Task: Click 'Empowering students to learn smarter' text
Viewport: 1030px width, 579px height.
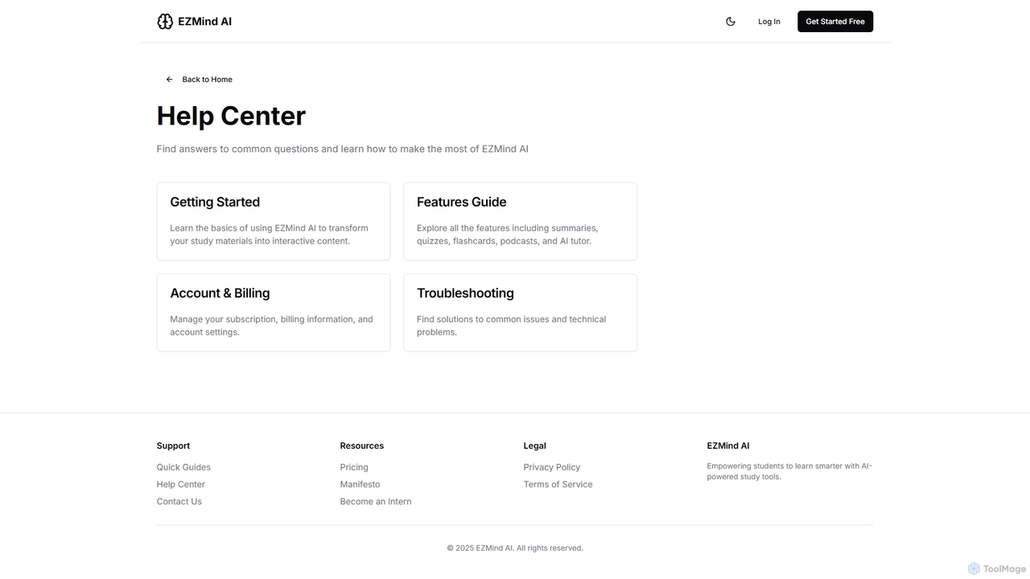Action: click(x=789, y=471)
